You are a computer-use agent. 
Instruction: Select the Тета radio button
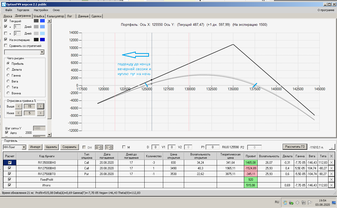coord(8,87)
